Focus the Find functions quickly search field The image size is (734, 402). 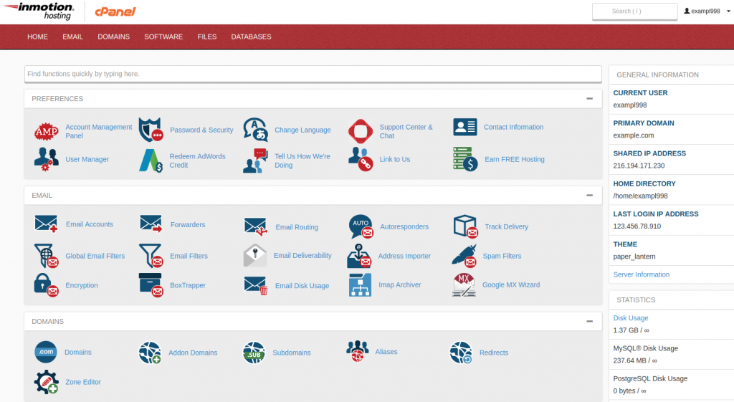coord(313,74)
